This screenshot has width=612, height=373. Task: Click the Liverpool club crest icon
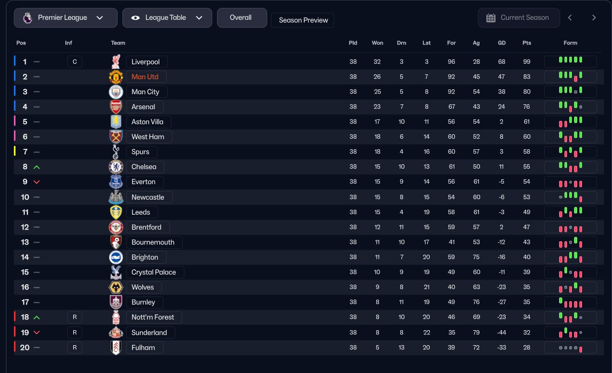click(x=116, y=62)
